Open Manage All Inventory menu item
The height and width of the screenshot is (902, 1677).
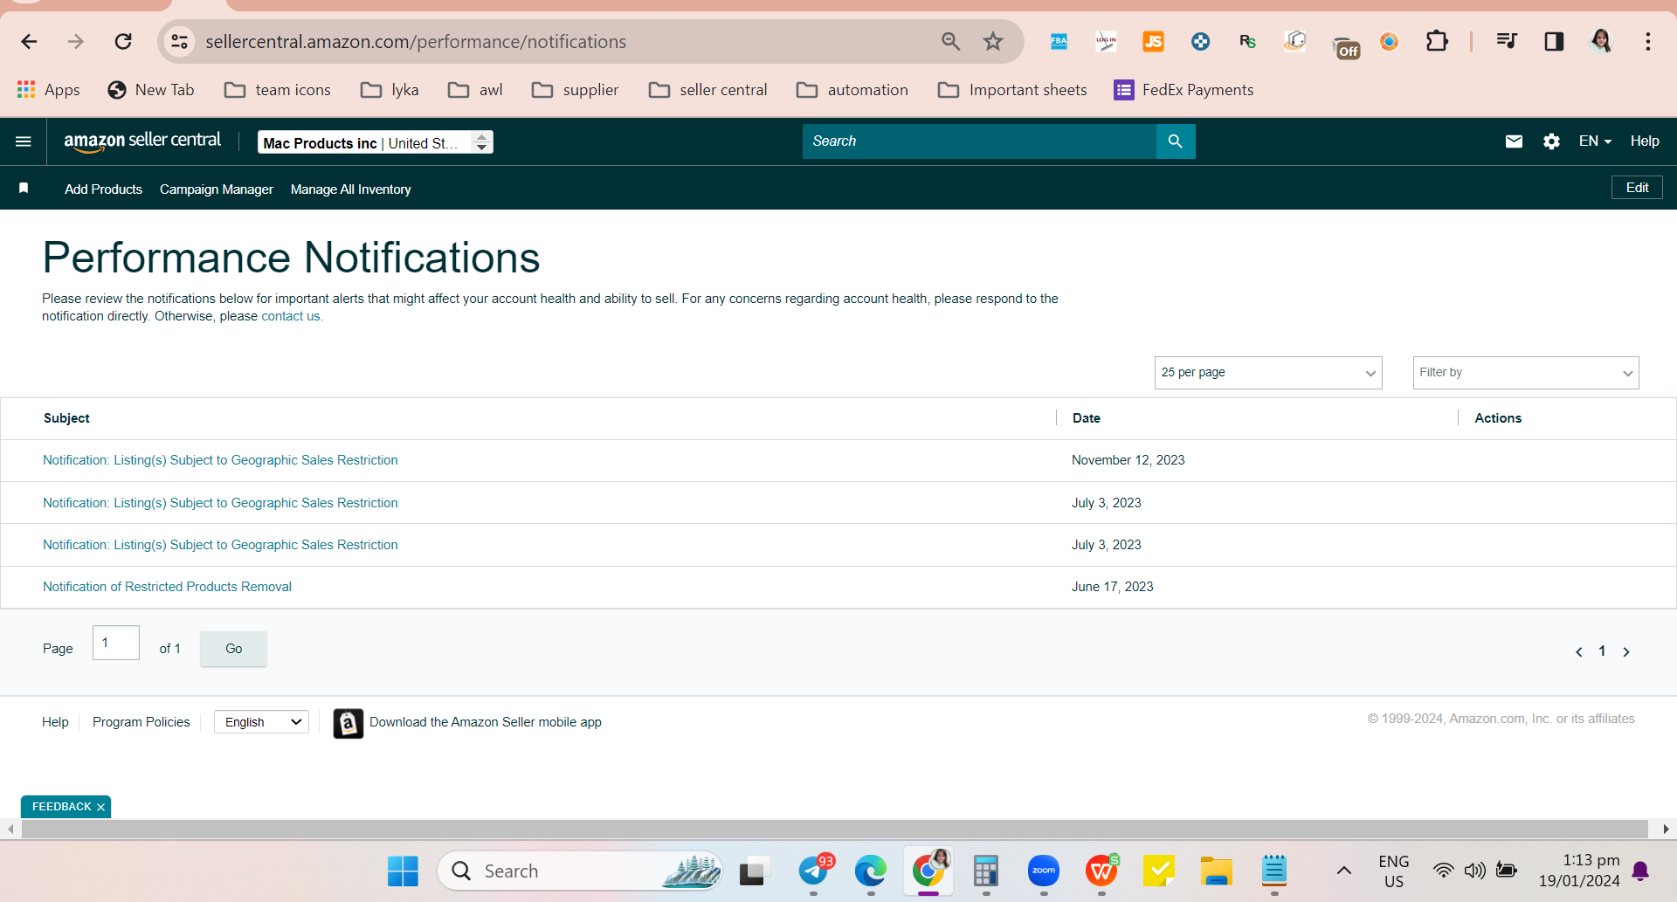click(x=350, y=189)
